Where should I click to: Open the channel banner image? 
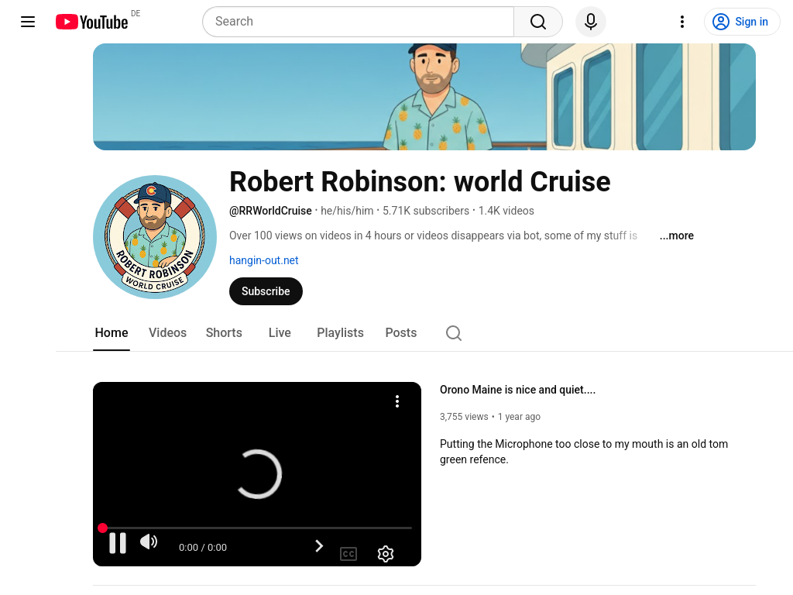click(x=424, y=97)
